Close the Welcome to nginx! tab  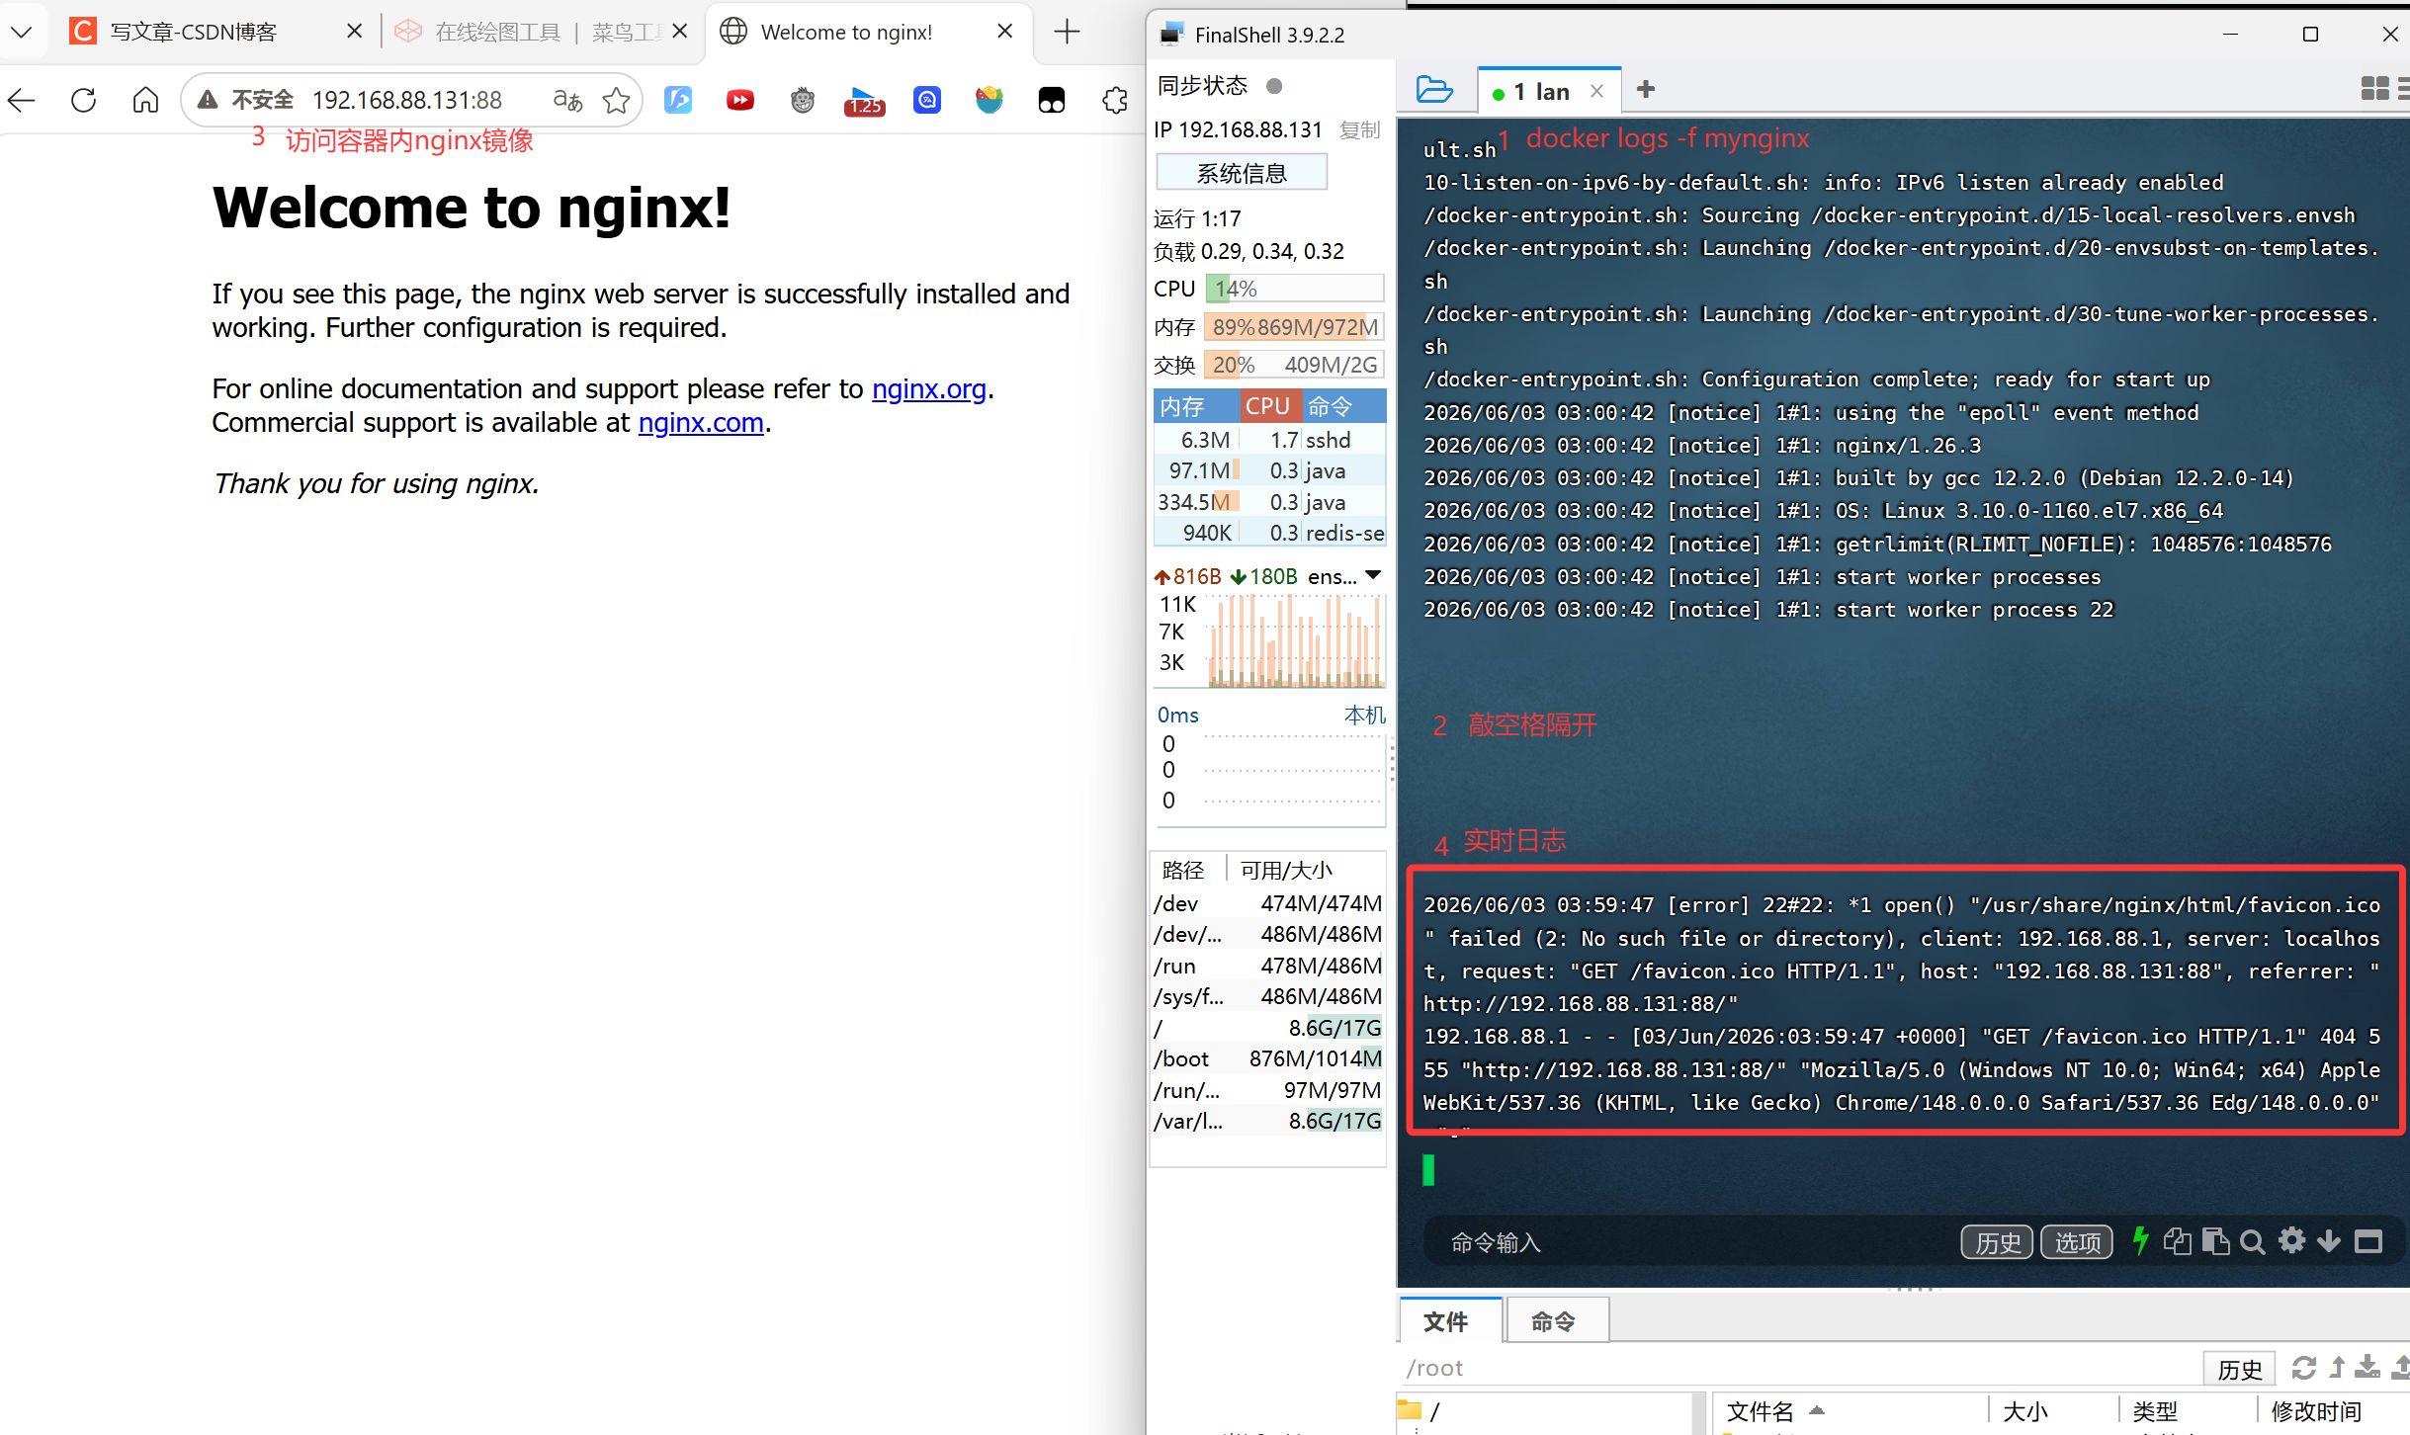pyautogui.click(x=1004, y=32)
